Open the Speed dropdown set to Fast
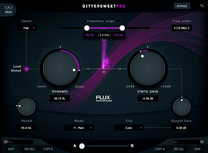Viewport: 208px width, 153px height. (x=27, y=28)
